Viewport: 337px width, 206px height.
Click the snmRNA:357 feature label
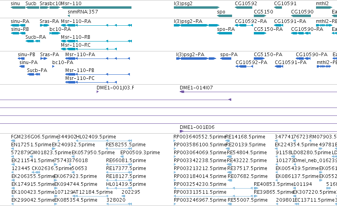click(x=83, y=12)
